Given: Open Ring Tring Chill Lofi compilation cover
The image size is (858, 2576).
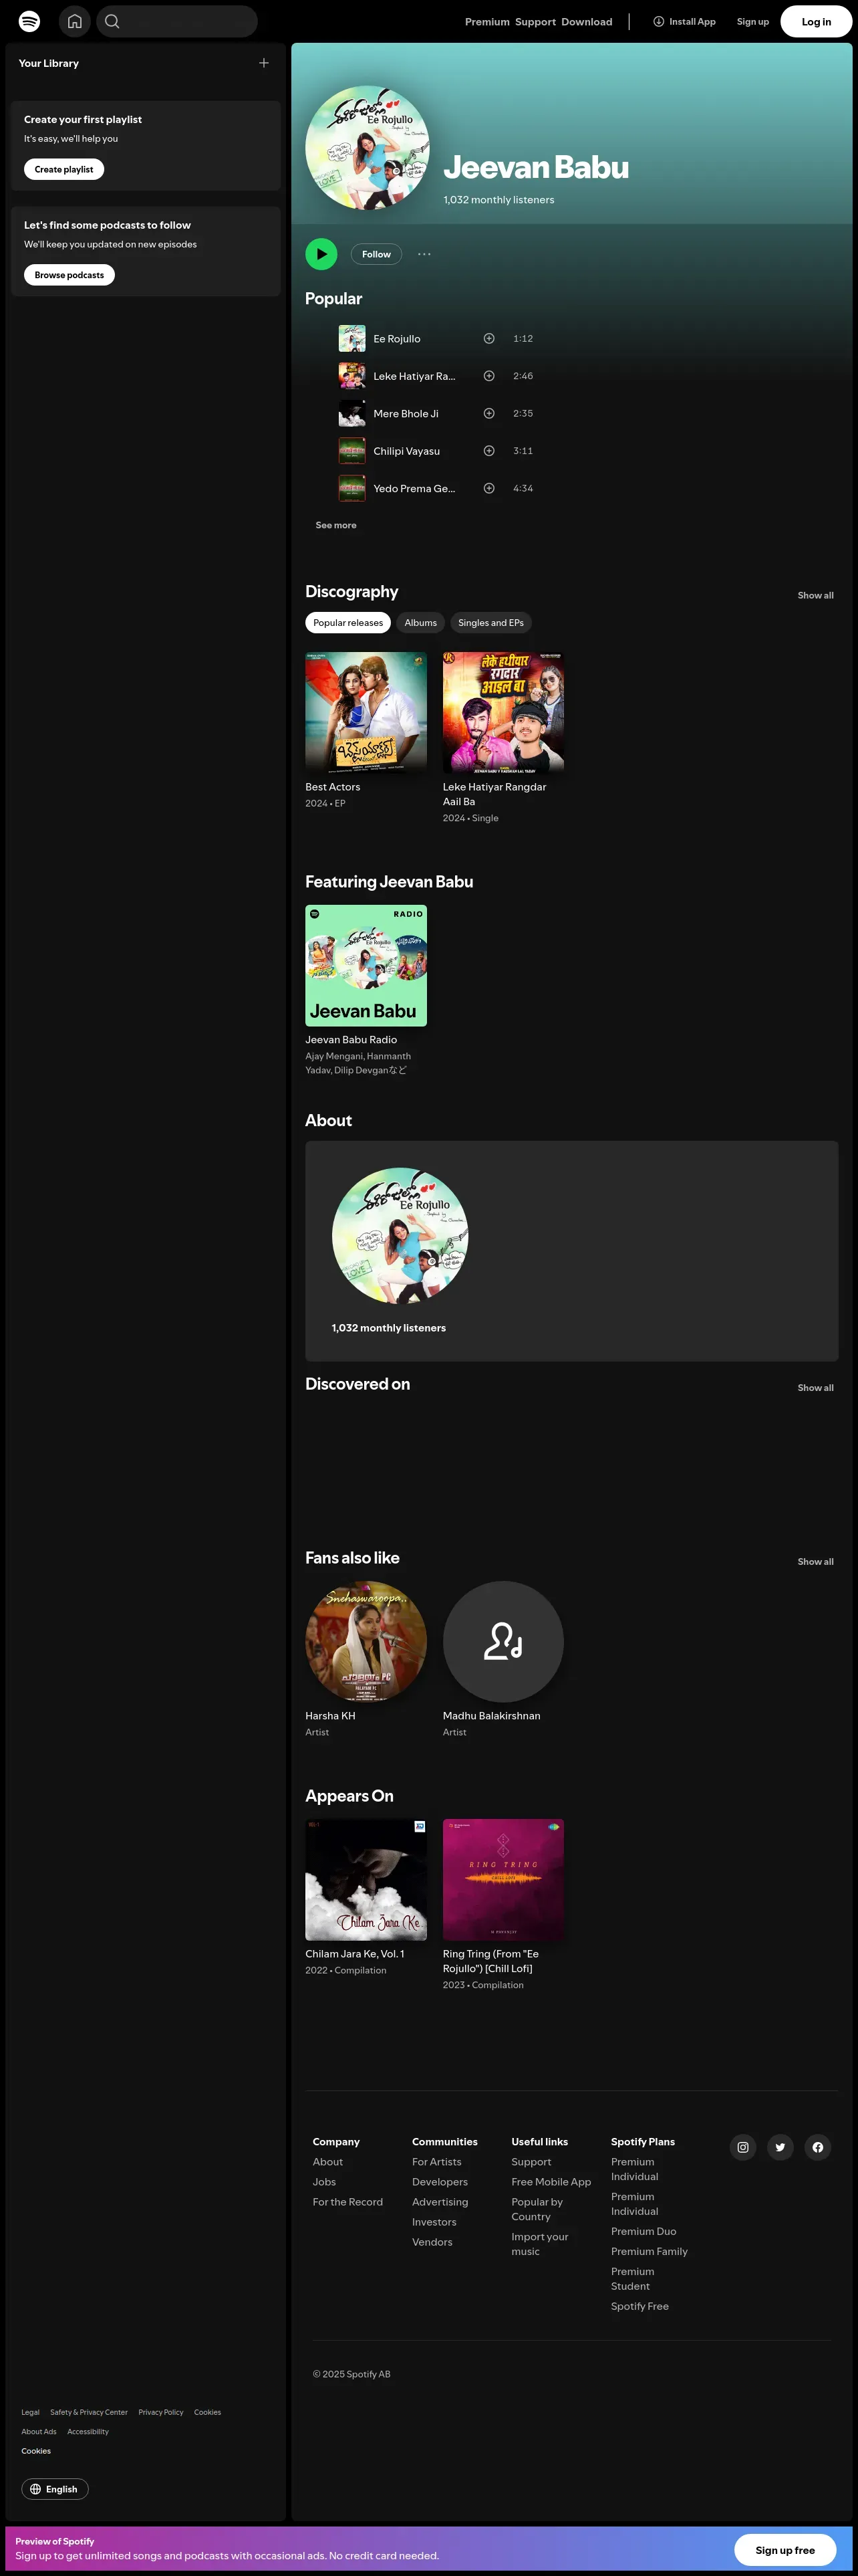Looking at the screenshot, I should point(503,1880).
